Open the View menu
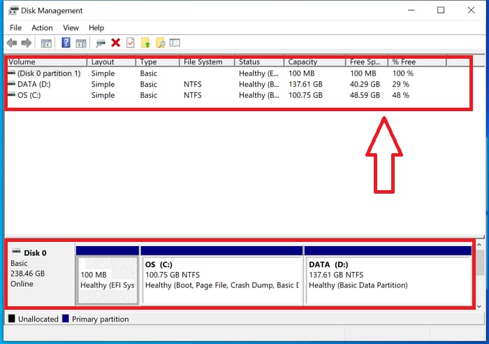Image resolution: width=489 pixels, height=344 pixels. pos(71,28)
